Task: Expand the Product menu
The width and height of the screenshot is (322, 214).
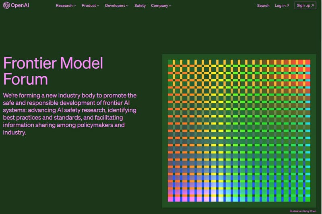Action: tap(90, 6)
